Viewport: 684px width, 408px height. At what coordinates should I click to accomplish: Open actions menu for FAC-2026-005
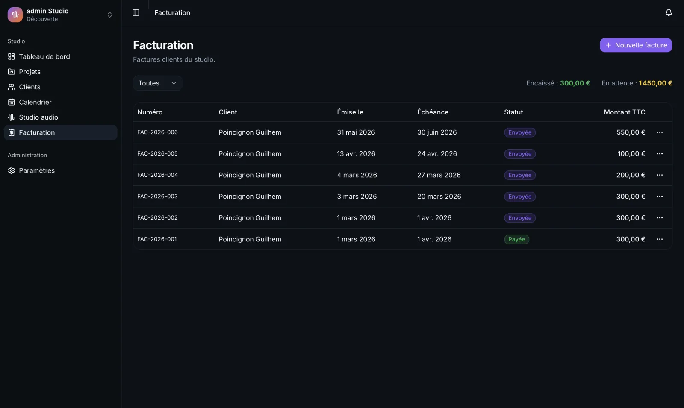(x=660, y=154)
